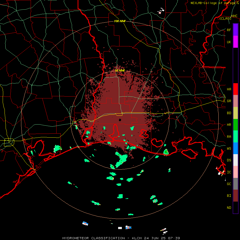Viewport: 240px width, 240px height.
Task: Select the HA red legend swatch
Action: [235, 89]
